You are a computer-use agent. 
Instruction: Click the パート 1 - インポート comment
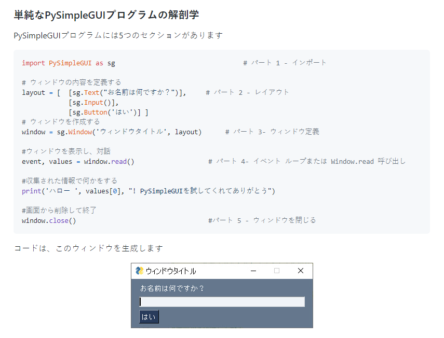point(285,63)
